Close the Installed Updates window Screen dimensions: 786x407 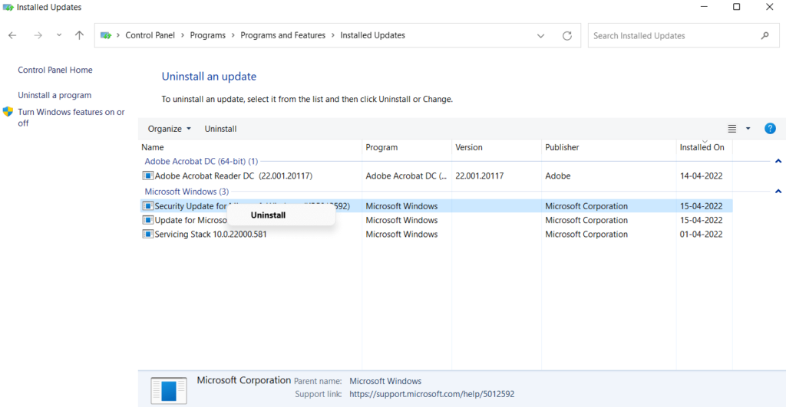769,7
